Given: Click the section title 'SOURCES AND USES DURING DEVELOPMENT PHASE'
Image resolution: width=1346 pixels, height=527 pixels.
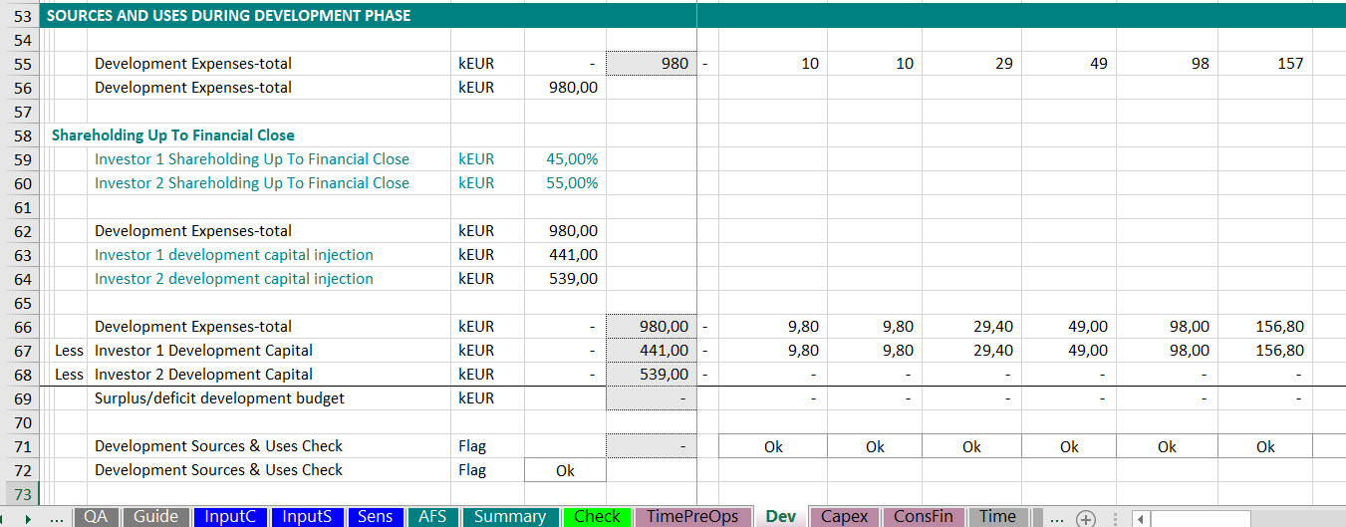Looking at the screenshot, I should [x=228, y=16].
